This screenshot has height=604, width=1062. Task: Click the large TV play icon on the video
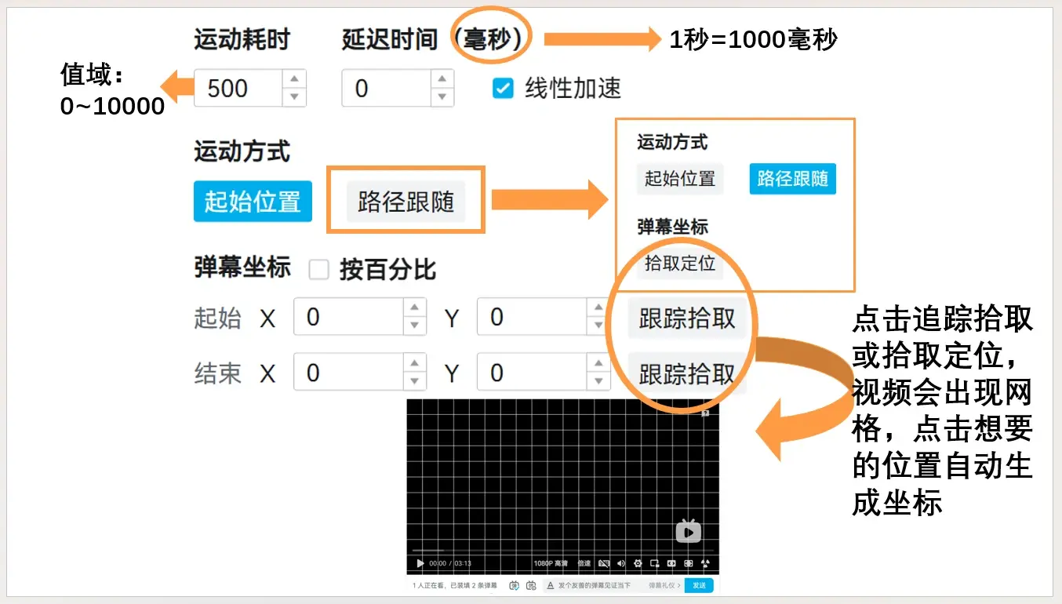click(688, 532)
